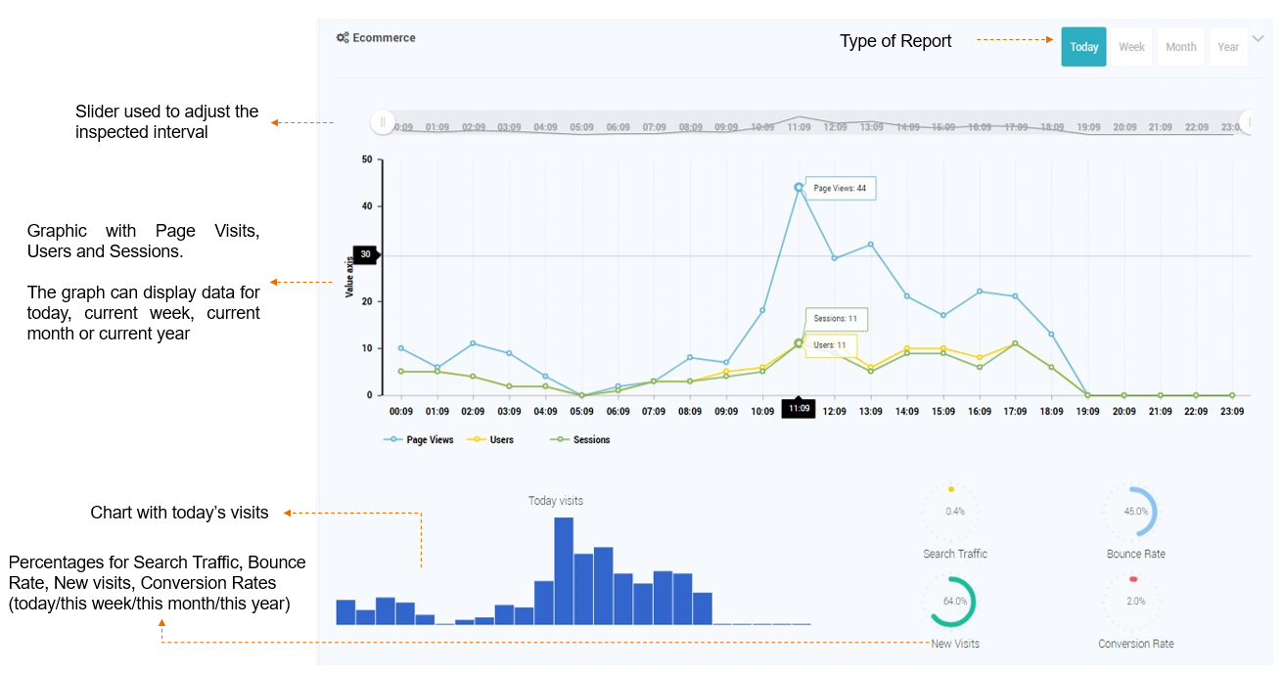Screen dimensions: 1284x673
Task: Click the 50 value on the y-axis
Action: [x=366, y=158]
